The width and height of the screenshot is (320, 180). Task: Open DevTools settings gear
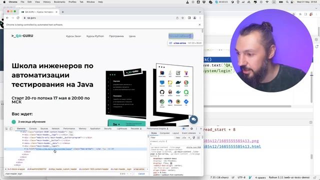tap(191, 129)
